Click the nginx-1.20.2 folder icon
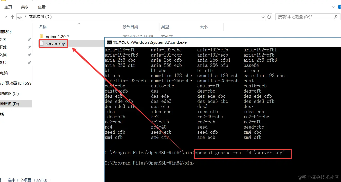341x182 pixels. click(x=42, y=36)
